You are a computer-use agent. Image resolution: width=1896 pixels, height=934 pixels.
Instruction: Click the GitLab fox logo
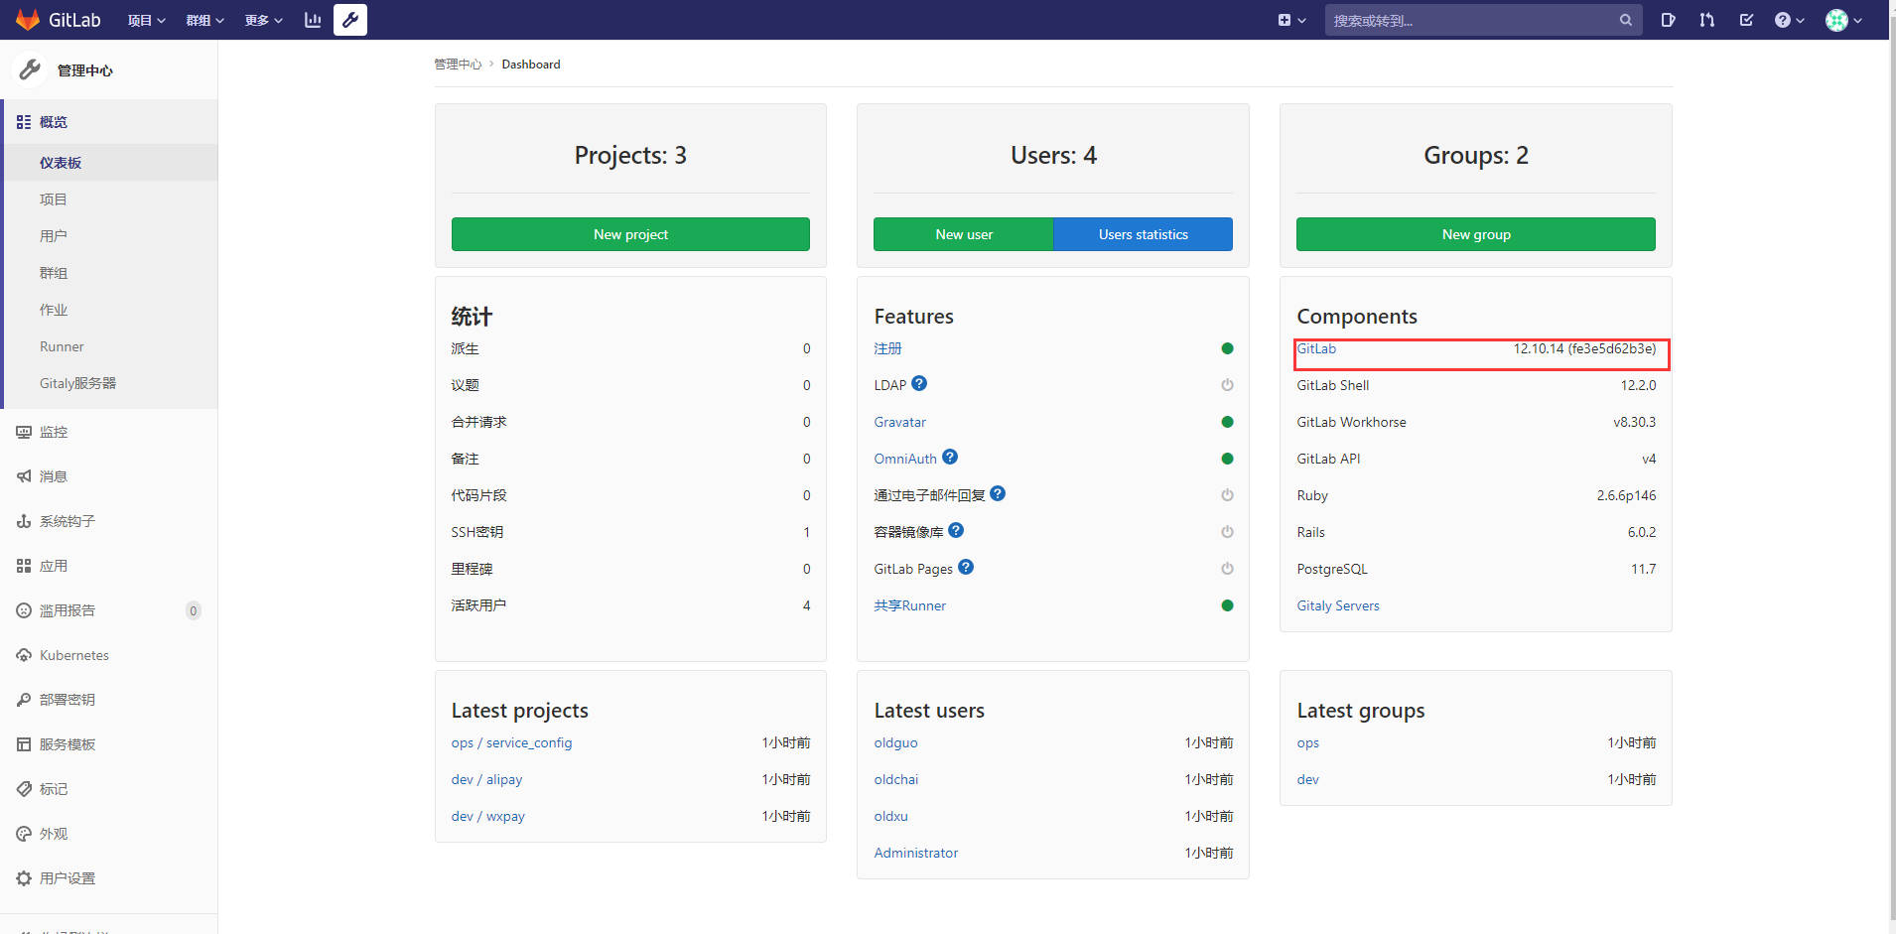(27, 20)
